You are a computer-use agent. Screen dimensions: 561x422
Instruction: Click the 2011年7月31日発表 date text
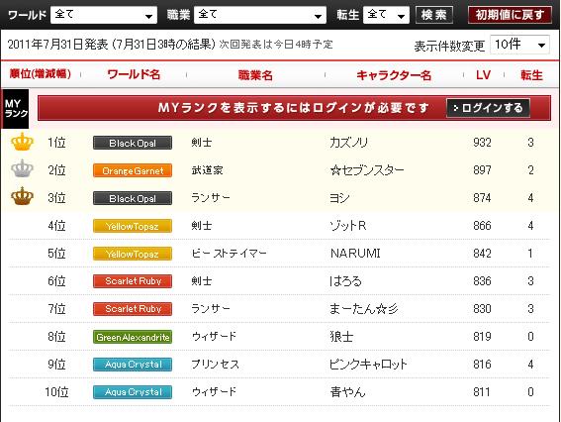coord(57,45)
